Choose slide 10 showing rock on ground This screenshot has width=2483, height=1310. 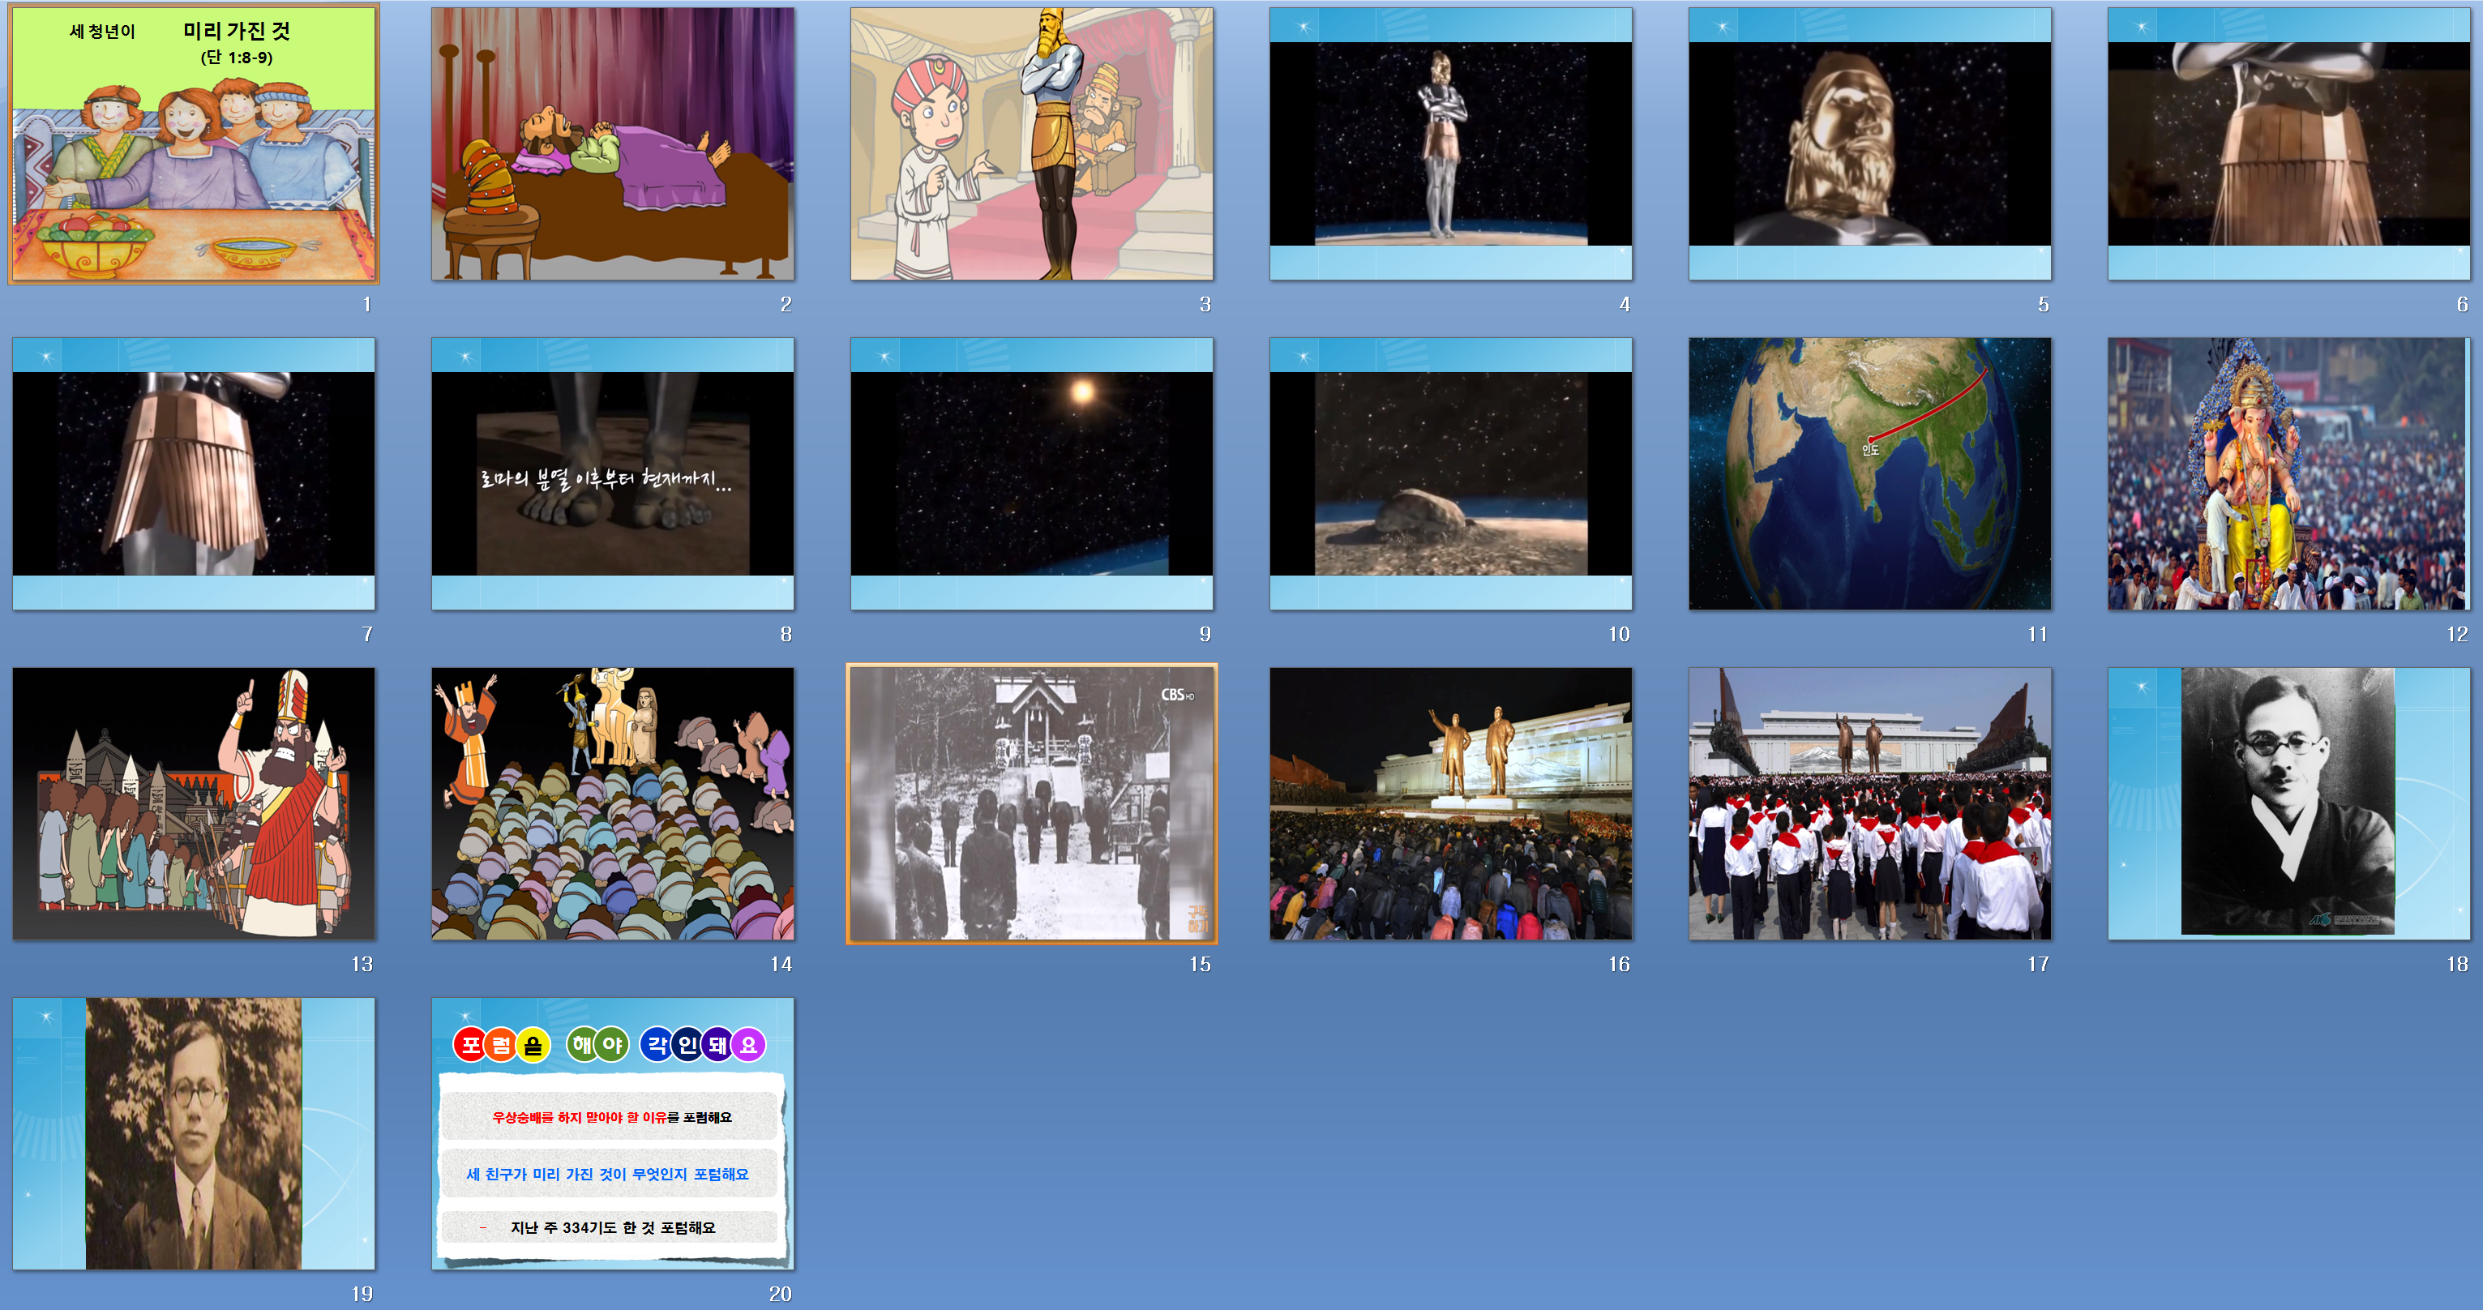point(1451,473)
